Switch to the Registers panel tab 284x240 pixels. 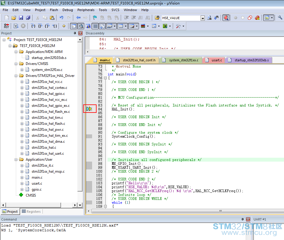pyautogui.click(x=31, y=212)
